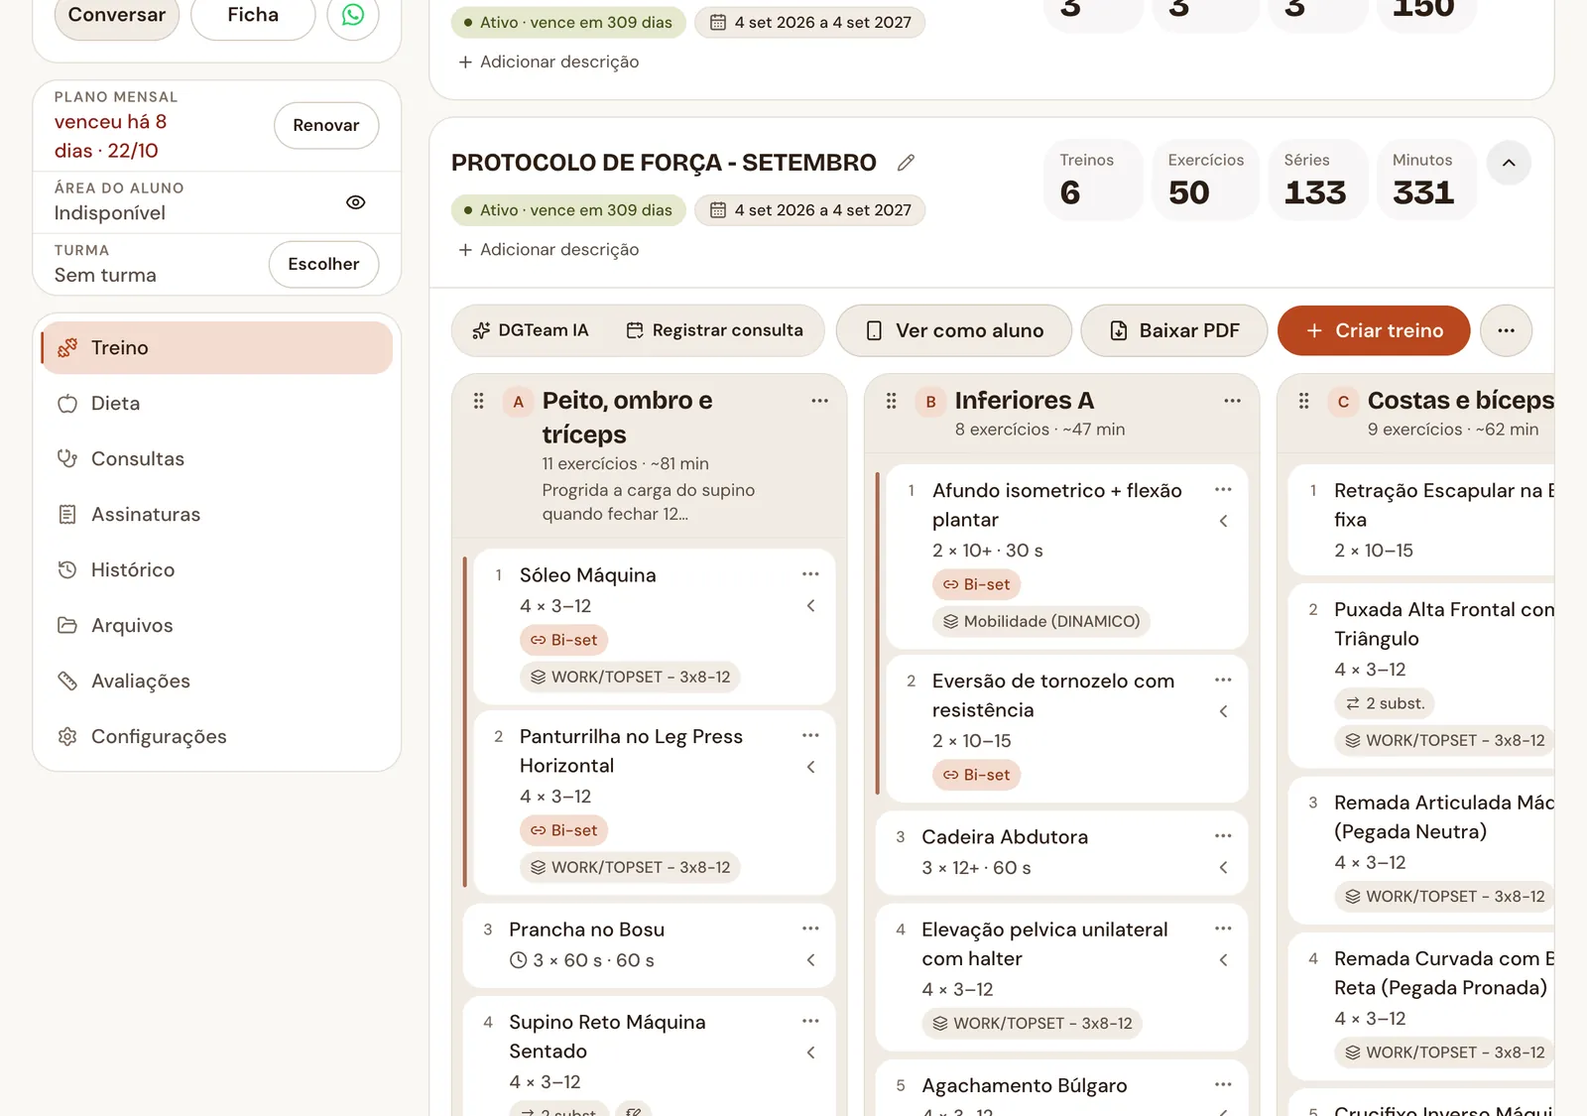Screen dimensions: 1587x1116
Task: Click Baixar PDF button
Action: [1173, 330]
